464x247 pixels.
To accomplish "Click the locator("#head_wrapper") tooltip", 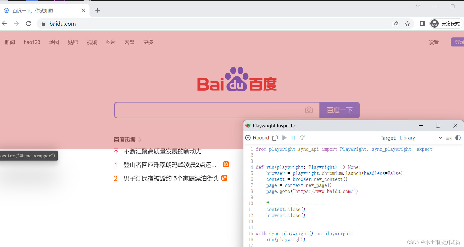I will 29,156.
